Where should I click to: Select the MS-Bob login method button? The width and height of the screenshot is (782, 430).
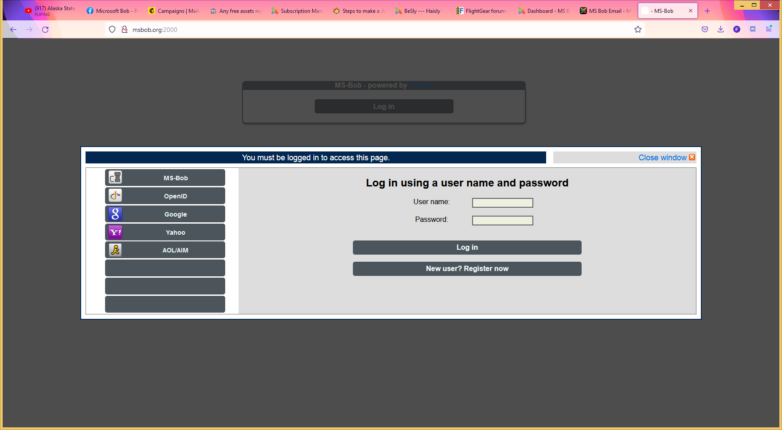coord(165,178)
